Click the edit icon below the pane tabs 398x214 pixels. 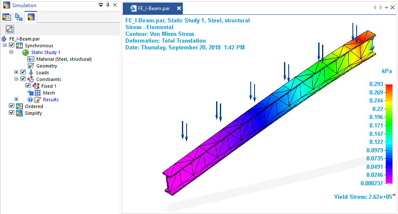[9, 29]
